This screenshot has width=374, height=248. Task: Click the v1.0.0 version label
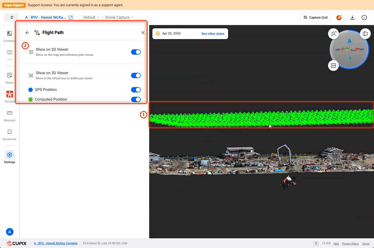[326, 243]
